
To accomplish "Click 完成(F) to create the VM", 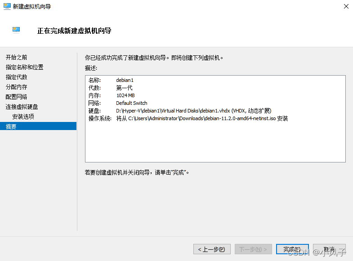I will pos(292,249).
